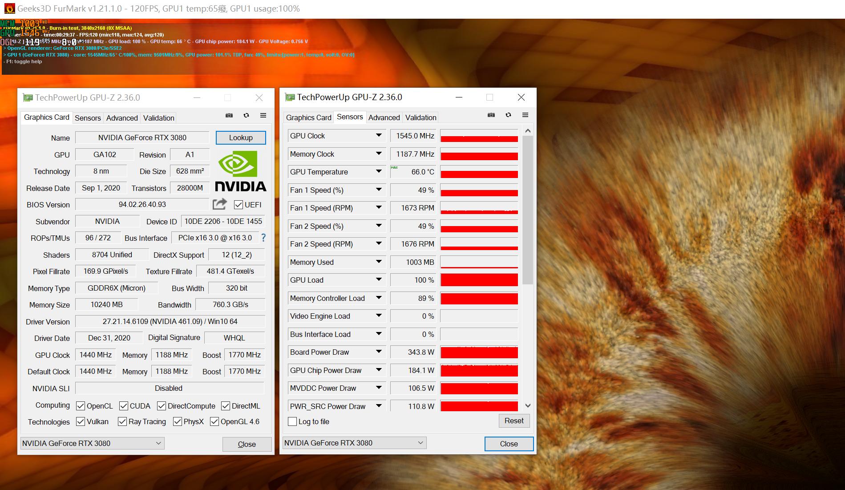
Task: Open the GPU Temperature sensor dropdown
Action: [x=379, y=171]
